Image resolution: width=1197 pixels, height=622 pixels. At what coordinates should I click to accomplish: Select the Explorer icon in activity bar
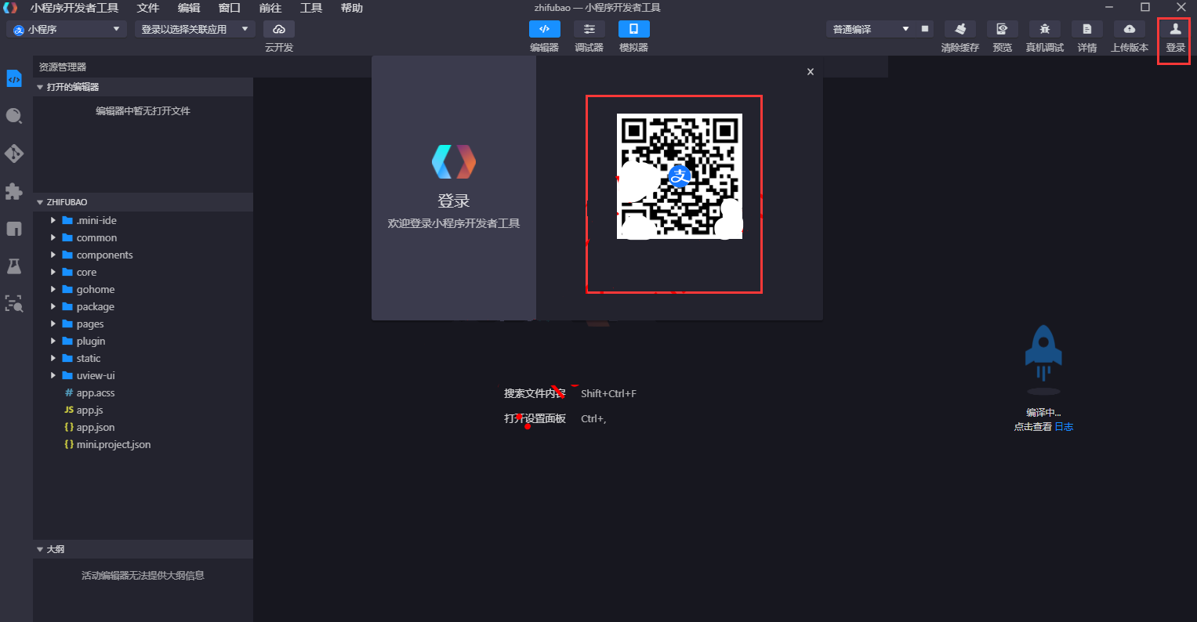[x=14, y=78]
